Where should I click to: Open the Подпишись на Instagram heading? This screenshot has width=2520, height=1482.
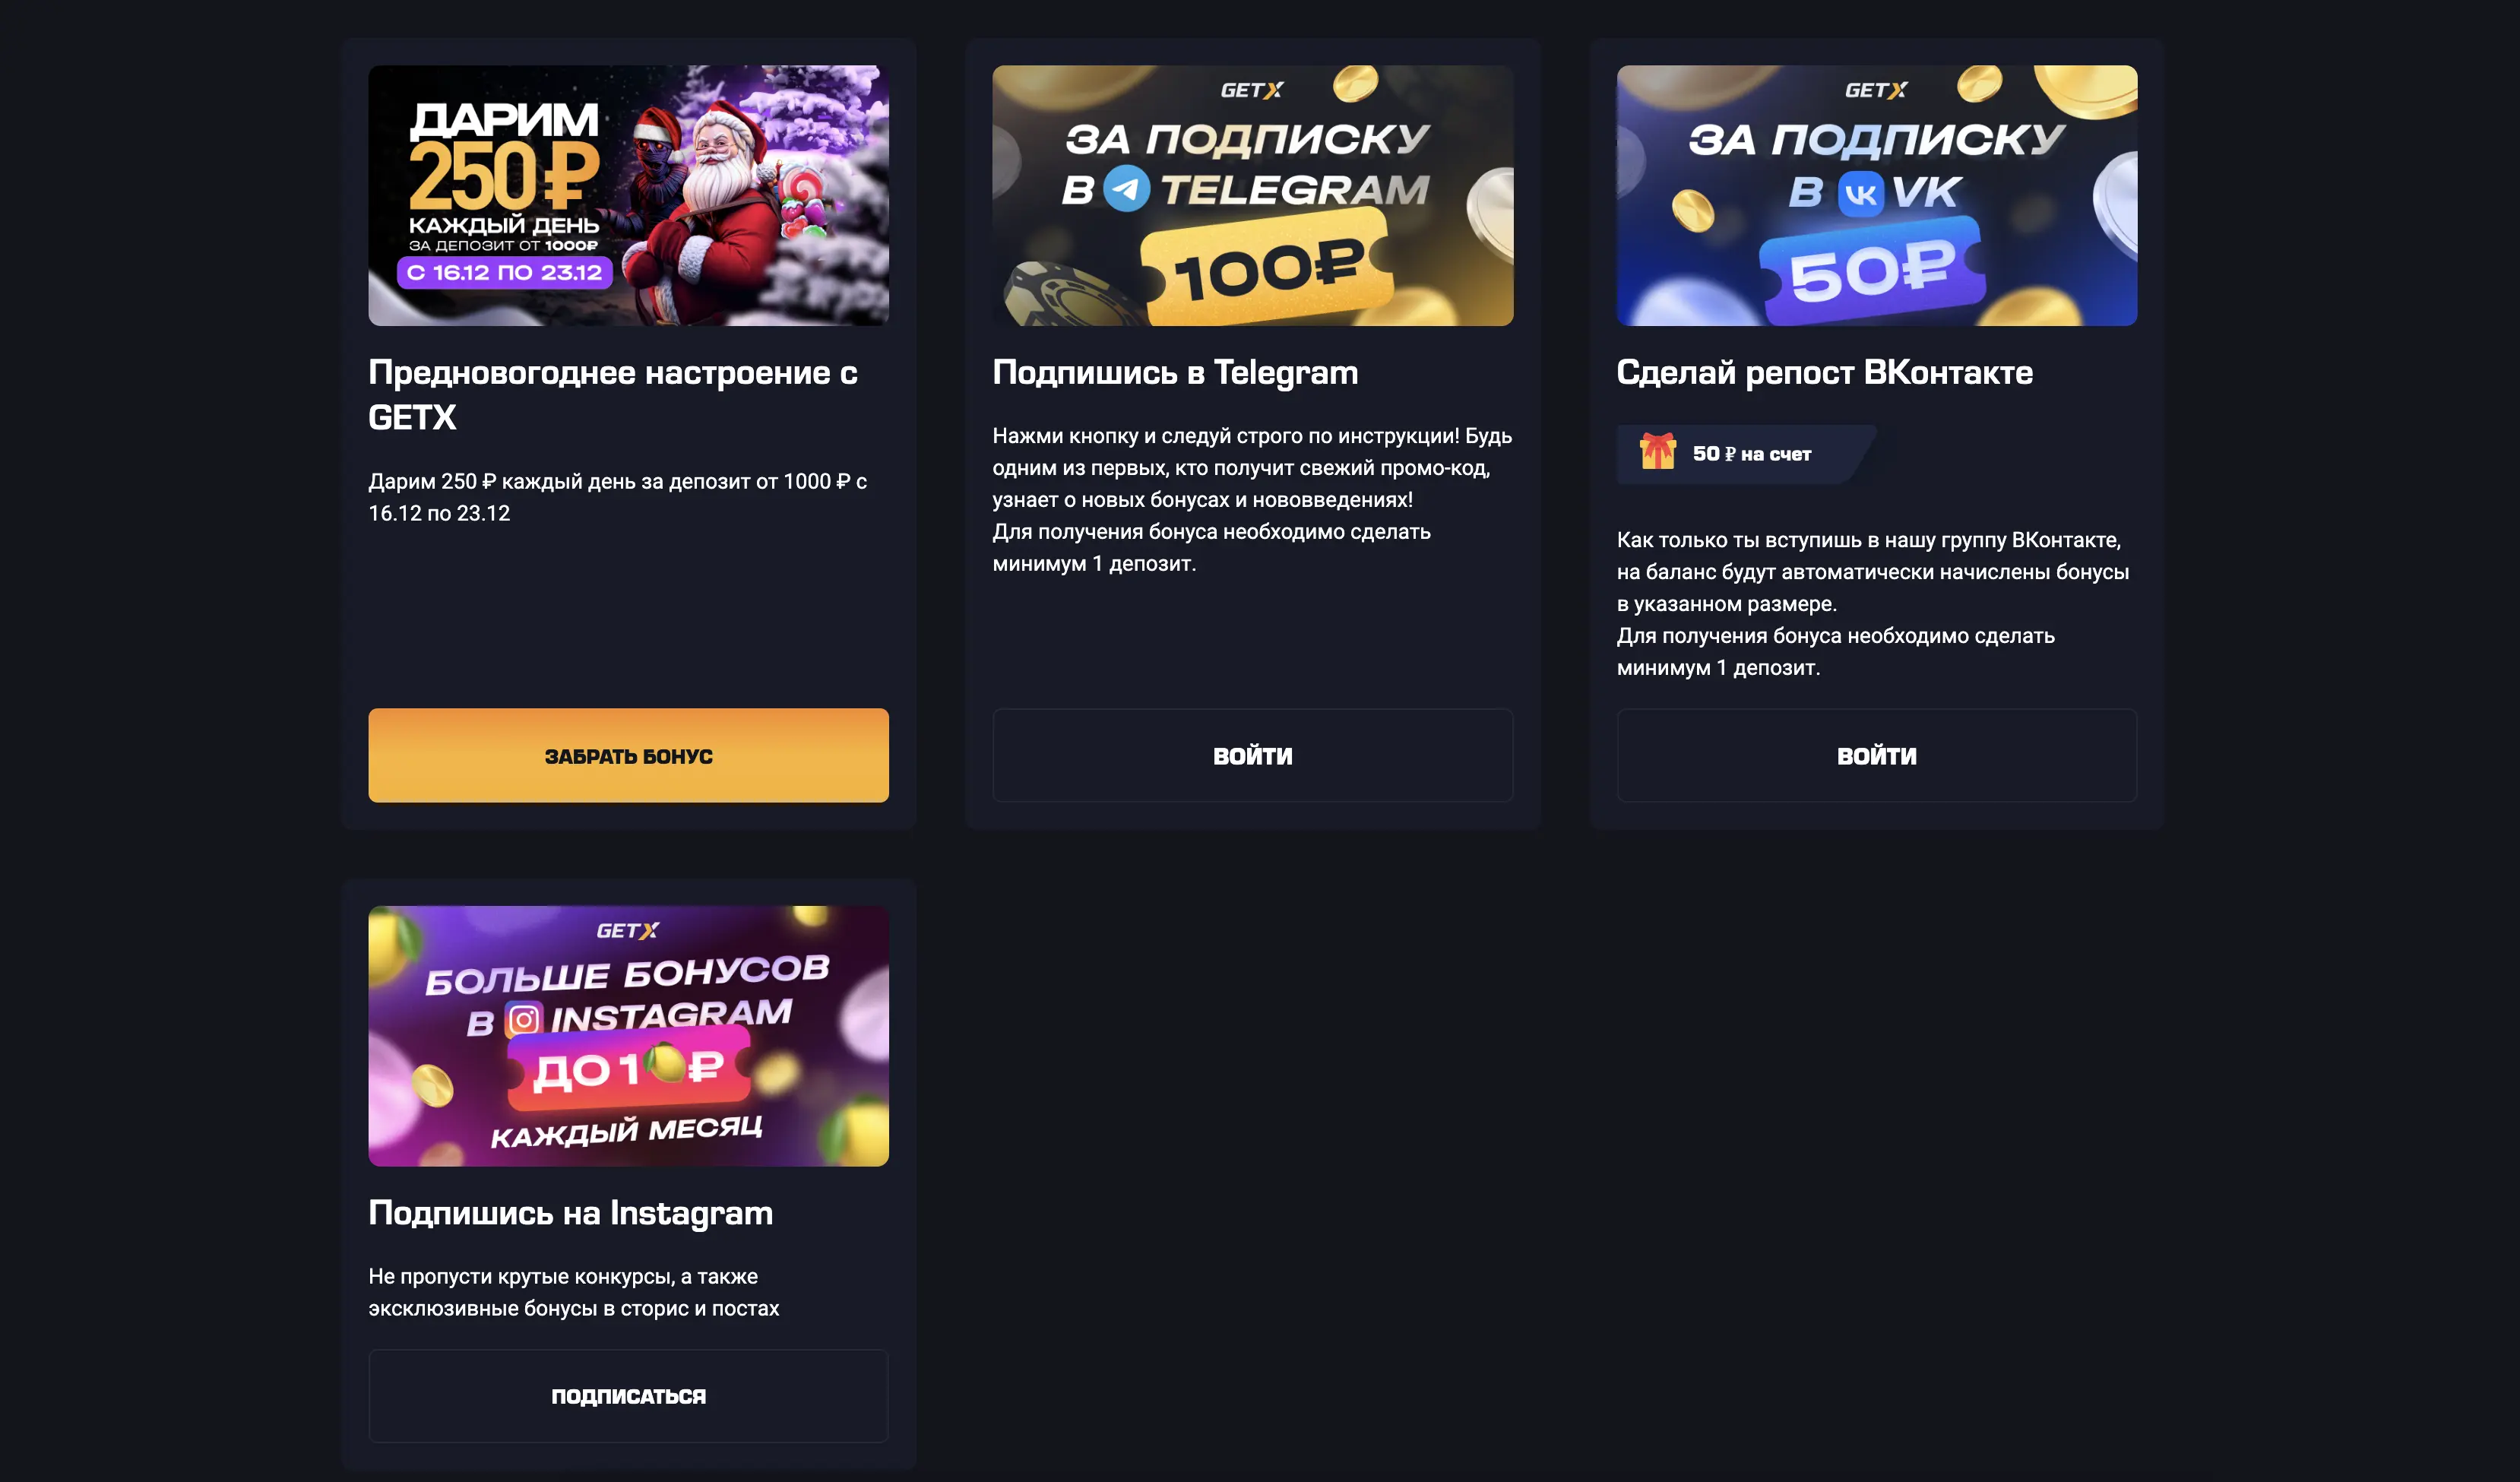(x=570, y=1212)
